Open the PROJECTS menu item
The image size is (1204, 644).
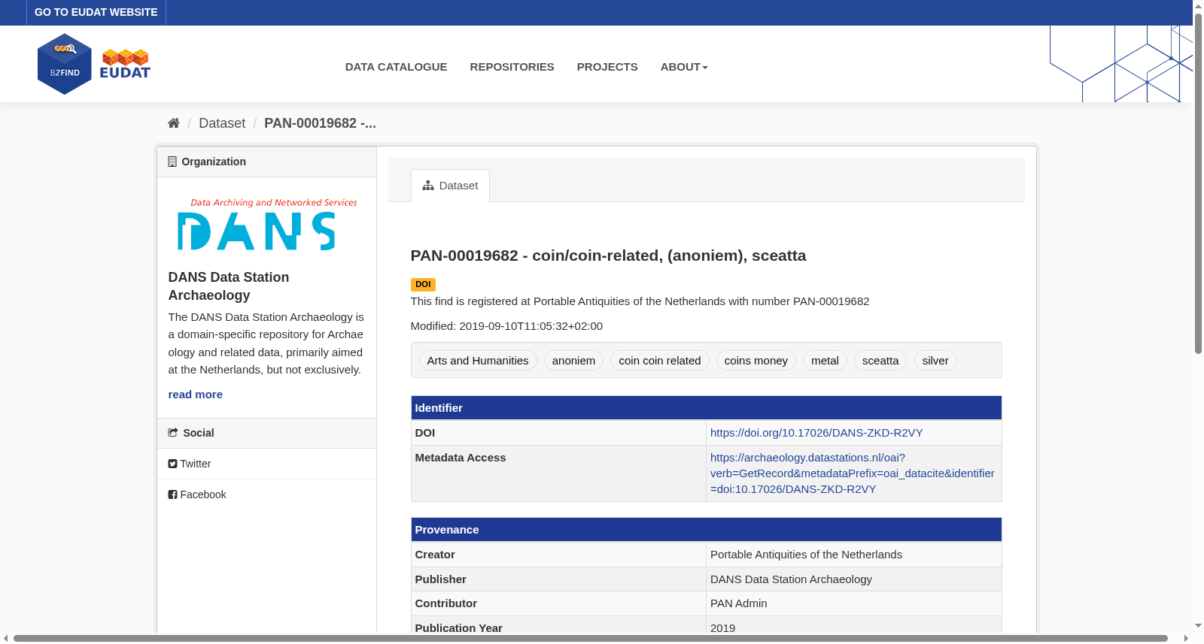[x=607, y=67]
